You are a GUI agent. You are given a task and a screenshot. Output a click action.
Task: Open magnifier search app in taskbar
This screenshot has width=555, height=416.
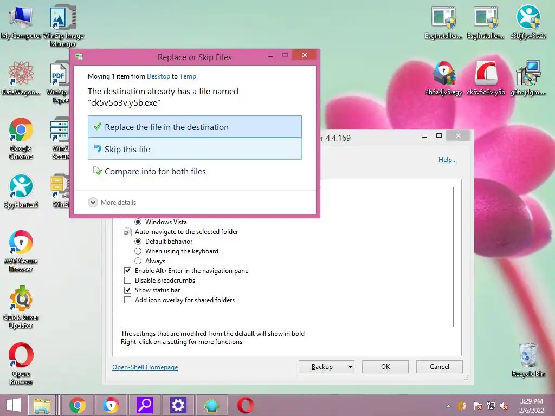coord(144,405)
